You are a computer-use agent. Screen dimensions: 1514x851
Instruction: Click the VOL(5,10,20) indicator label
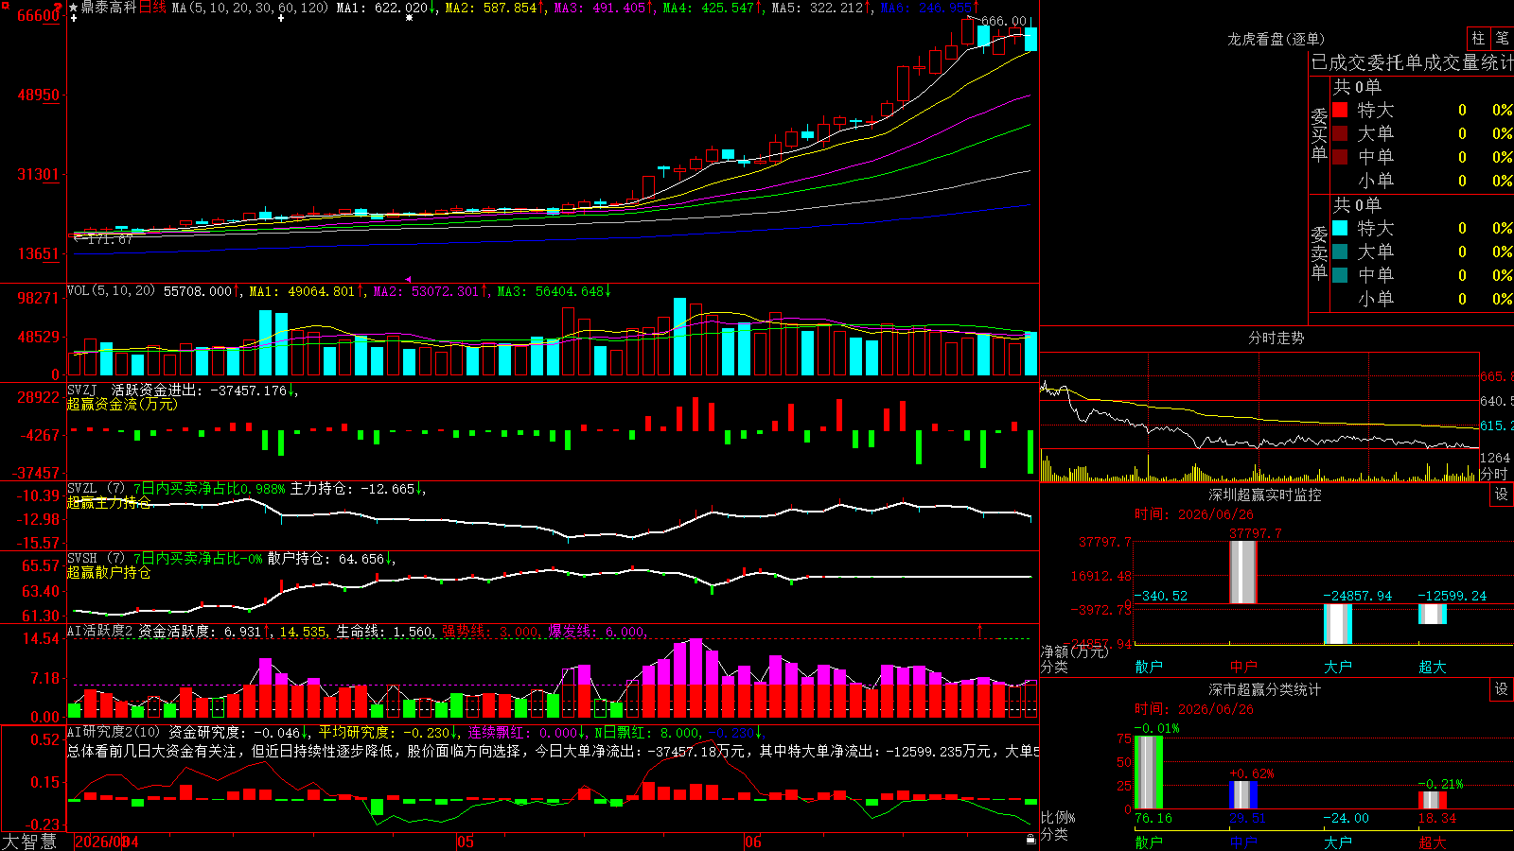(x=112, y=291)
